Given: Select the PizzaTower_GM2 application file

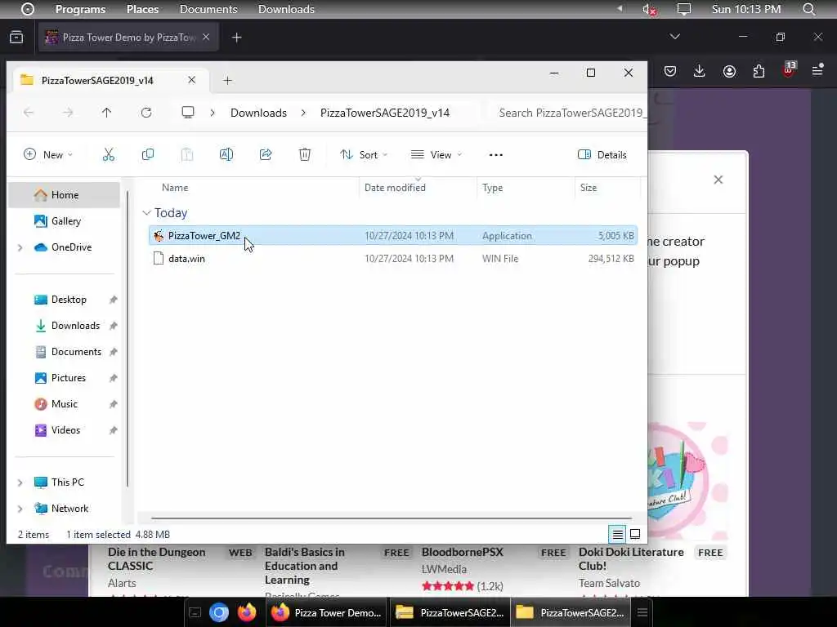Looking at the screenshot, I should point(393,236).
